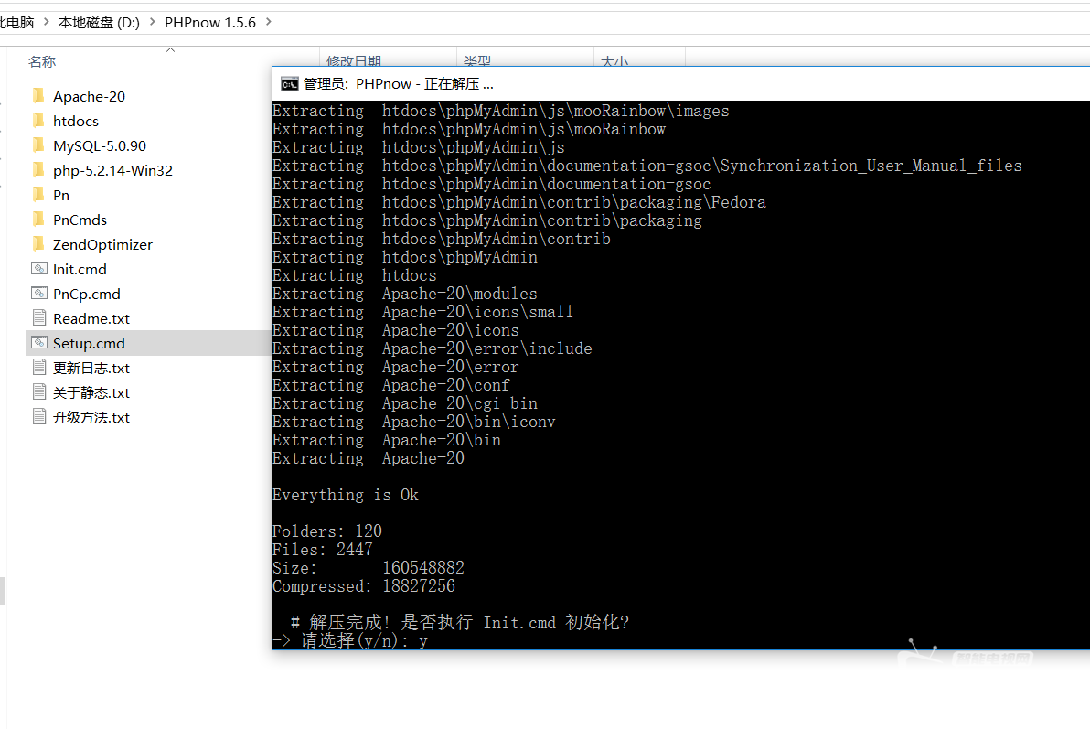
Task: Click the MySQL-5.0.90 folder icon
Action: point(39,145)
